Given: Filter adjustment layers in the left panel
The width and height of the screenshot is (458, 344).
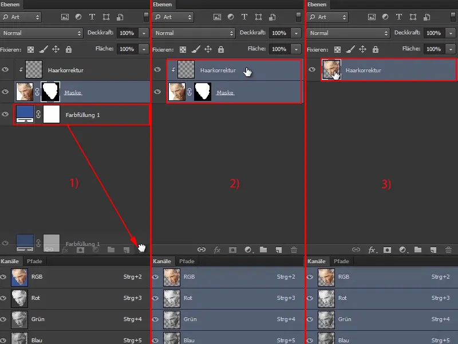Looking at the screenshot, I should 78,17.
